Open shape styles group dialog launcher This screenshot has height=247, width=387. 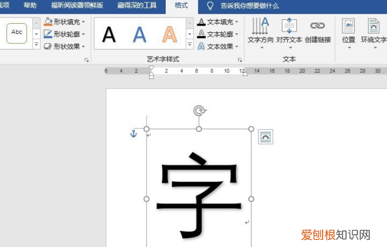pos(86,60)
